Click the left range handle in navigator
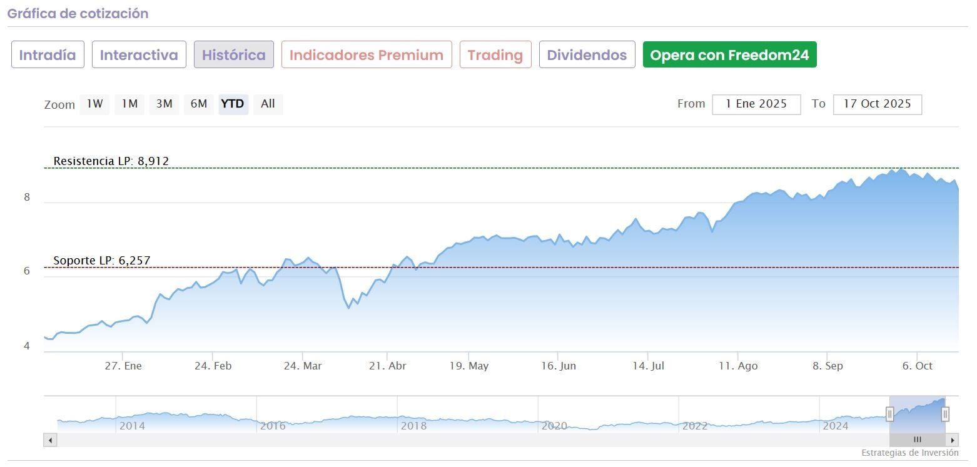Viewport: 977px width, 467px height. [x=889, y=413]
